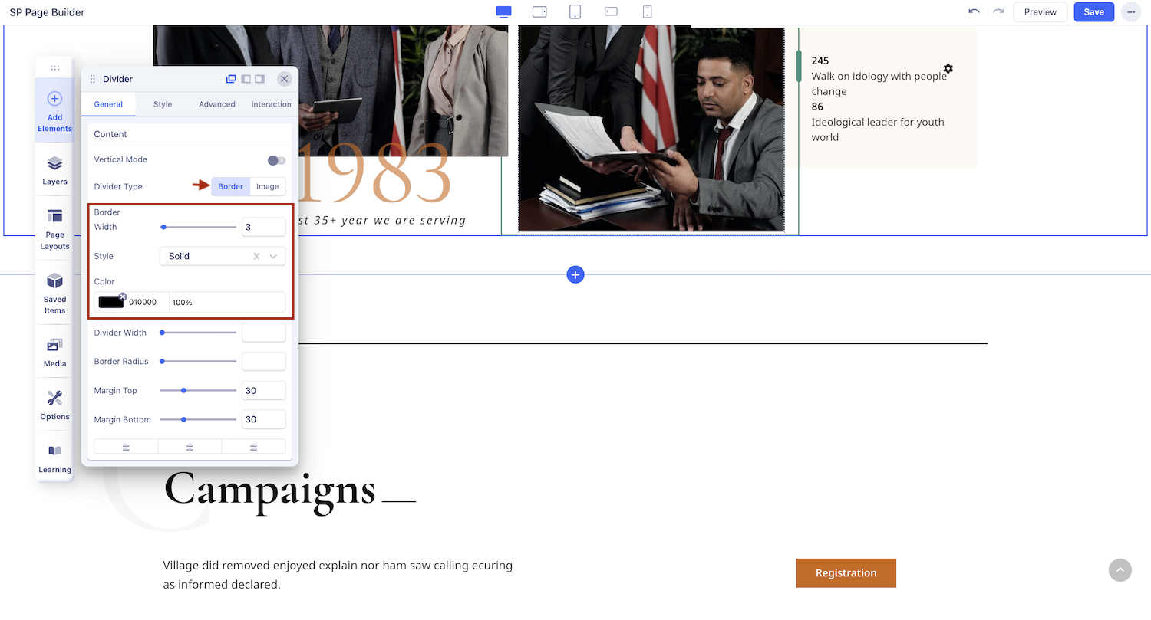The height and width of the screenshot is (620, 1151).
Task: Click the SP Page Builder title
Action: (x=48, y=12)
